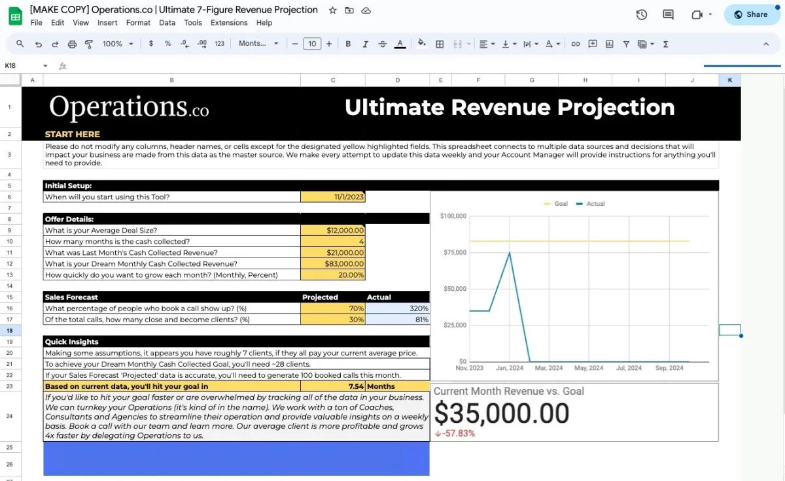Click the undo arrow icon
The image size is (785, 481).
click(x=38, y=44)
